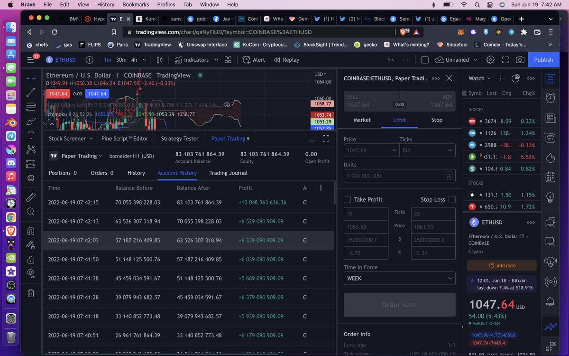The image size is (569, 356).
Task: Open TradingView main hamburger menu
Action: (31, 60)
